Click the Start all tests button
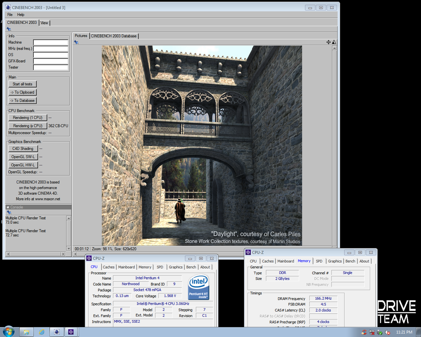Viewport: 421px width, 337px height. pos(22,84)
